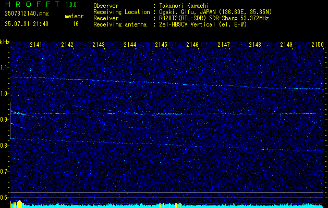The width and height of the screenshot is (328, 208).
Task: Click the 2143 time axis marker
Action: [99, 45]
